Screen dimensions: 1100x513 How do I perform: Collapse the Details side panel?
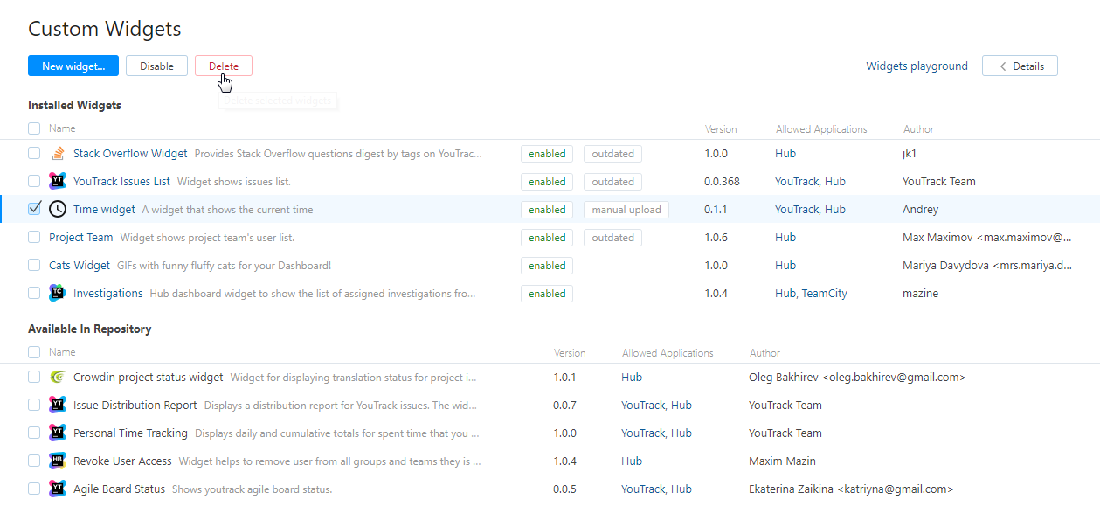click(1020, 66)
